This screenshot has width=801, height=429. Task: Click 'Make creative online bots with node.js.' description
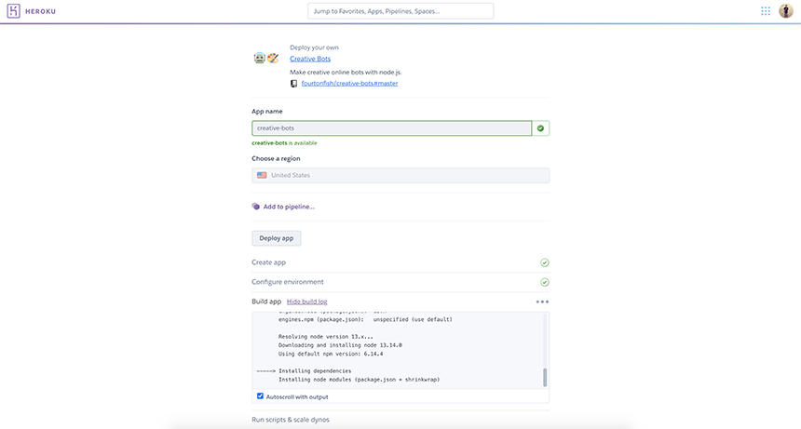[346, 72]
